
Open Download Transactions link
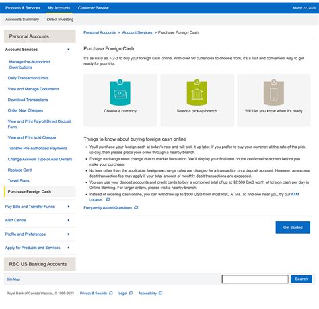pyautogui.click(x=28, y=100)
